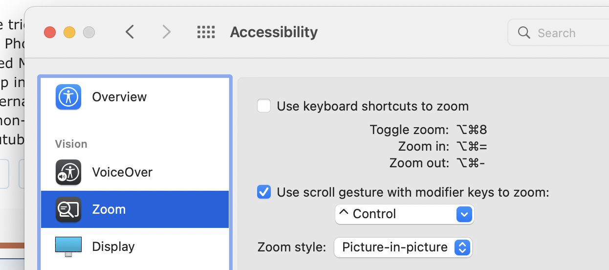Select Display in the sidebar list
This screenshot has height=270, width=609.
(113, 247)
